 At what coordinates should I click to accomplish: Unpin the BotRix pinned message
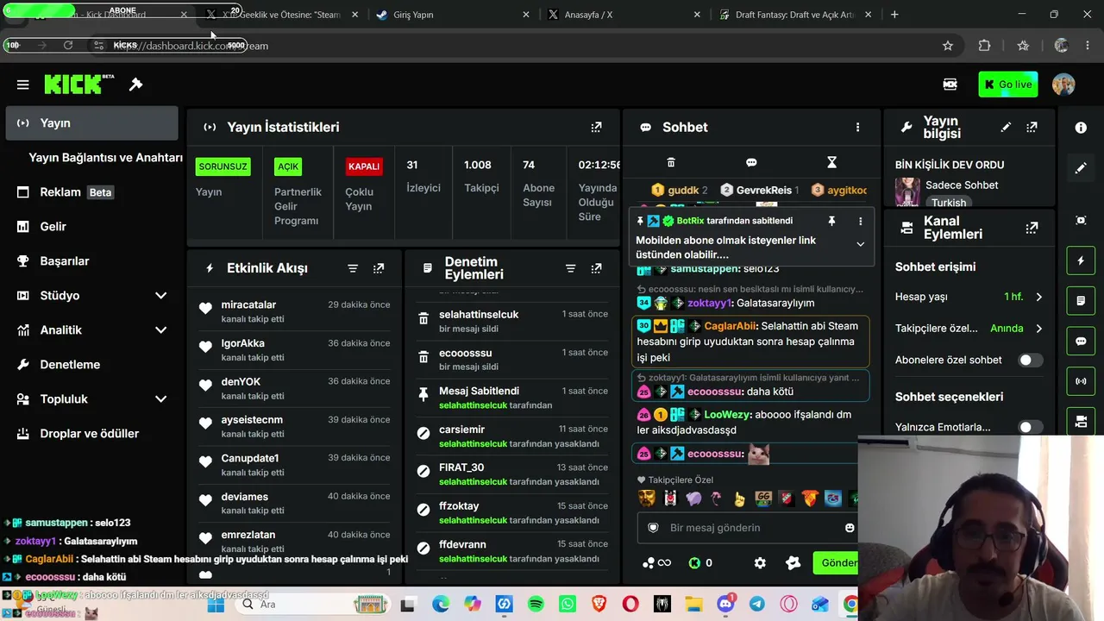[831, 221]
